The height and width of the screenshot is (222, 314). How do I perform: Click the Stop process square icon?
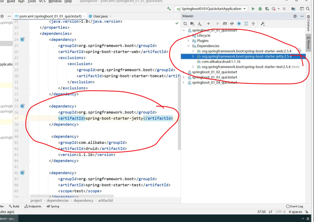point(284,8)
